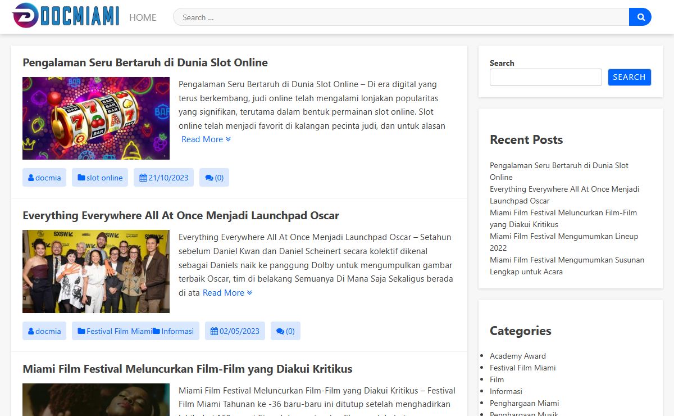This screenshot has width=674, height=416.
Task: Open the slot machine post thumbnail
Action: click(x=96, y=118)
